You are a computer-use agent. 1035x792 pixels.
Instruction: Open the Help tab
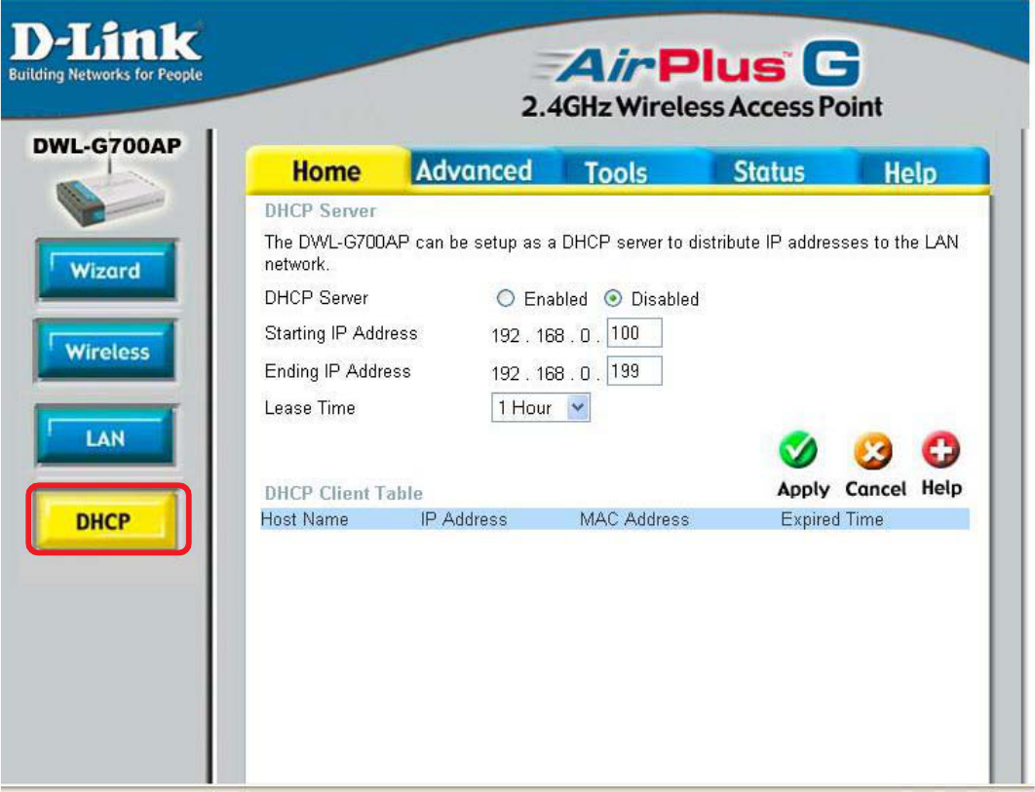pyautogui.click(x=910, y=173)
